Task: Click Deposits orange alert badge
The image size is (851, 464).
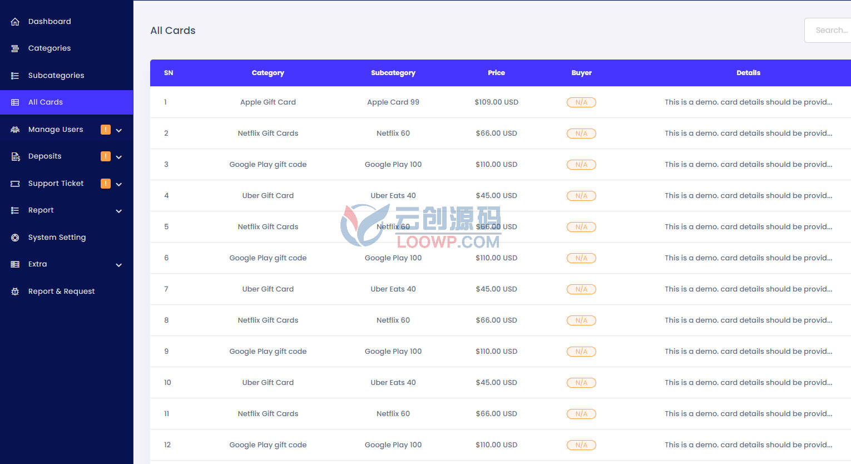Action: [x=106, y=156]
